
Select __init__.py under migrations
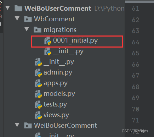pos(68,51)
